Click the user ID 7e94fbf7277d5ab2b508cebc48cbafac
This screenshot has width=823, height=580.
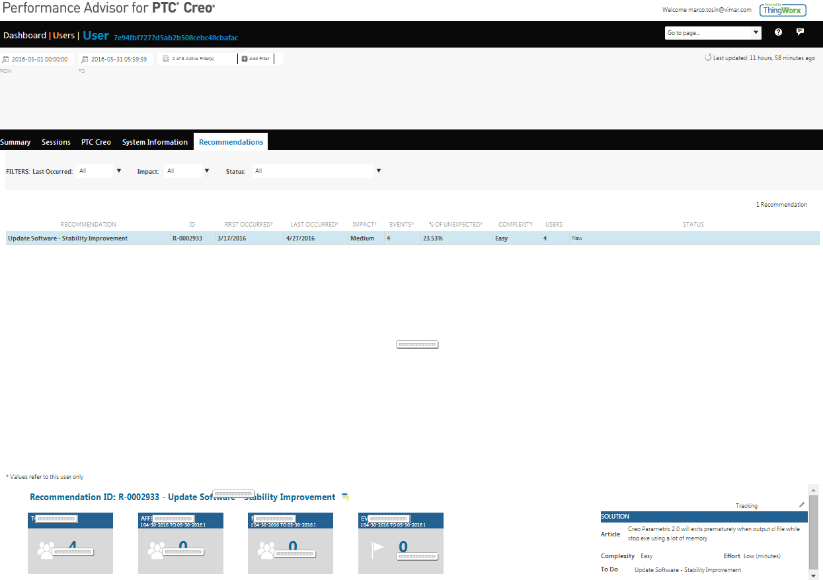click(x=176, y=38)
